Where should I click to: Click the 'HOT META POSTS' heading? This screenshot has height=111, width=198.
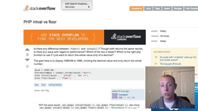(x=162, y=52)
